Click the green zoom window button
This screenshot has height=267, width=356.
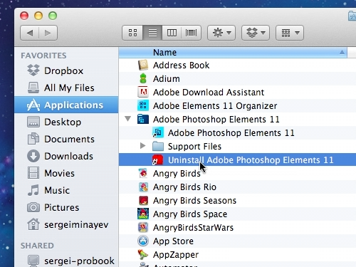(53, 16)
